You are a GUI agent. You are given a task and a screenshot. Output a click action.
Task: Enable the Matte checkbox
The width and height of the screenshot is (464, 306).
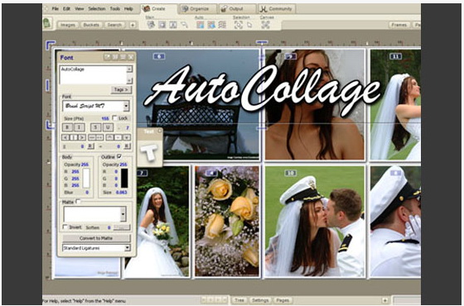[78, 202]
